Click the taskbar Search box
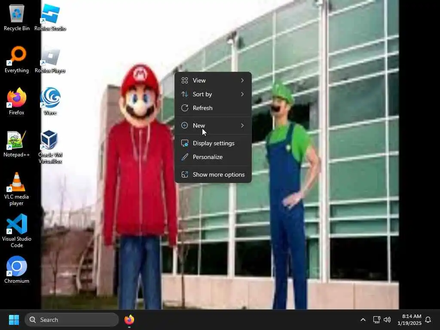Image resolution: width=440 pixels, height=330 pixels. tap(72, 320)
